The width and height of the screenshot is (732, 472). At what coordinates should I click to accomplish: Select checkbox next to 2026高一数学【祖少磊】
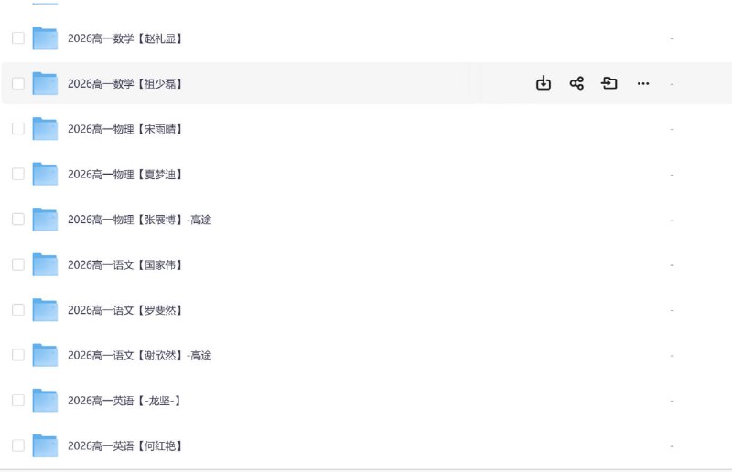pos(18,83)
